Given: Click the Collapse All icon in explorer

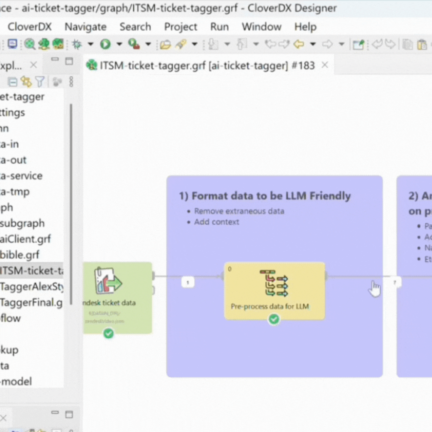Looking at the screenshot, I should 12,82.
